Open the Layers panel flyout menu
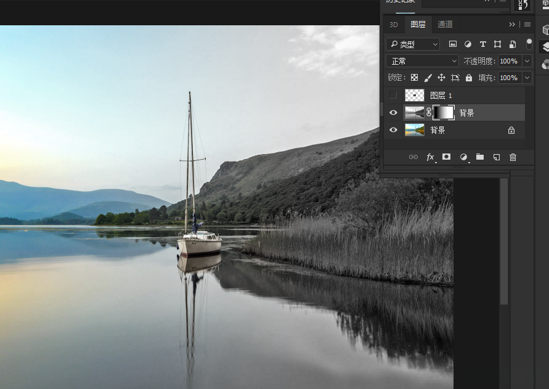This screenshot has height=389, width=549. click(527, 24)
